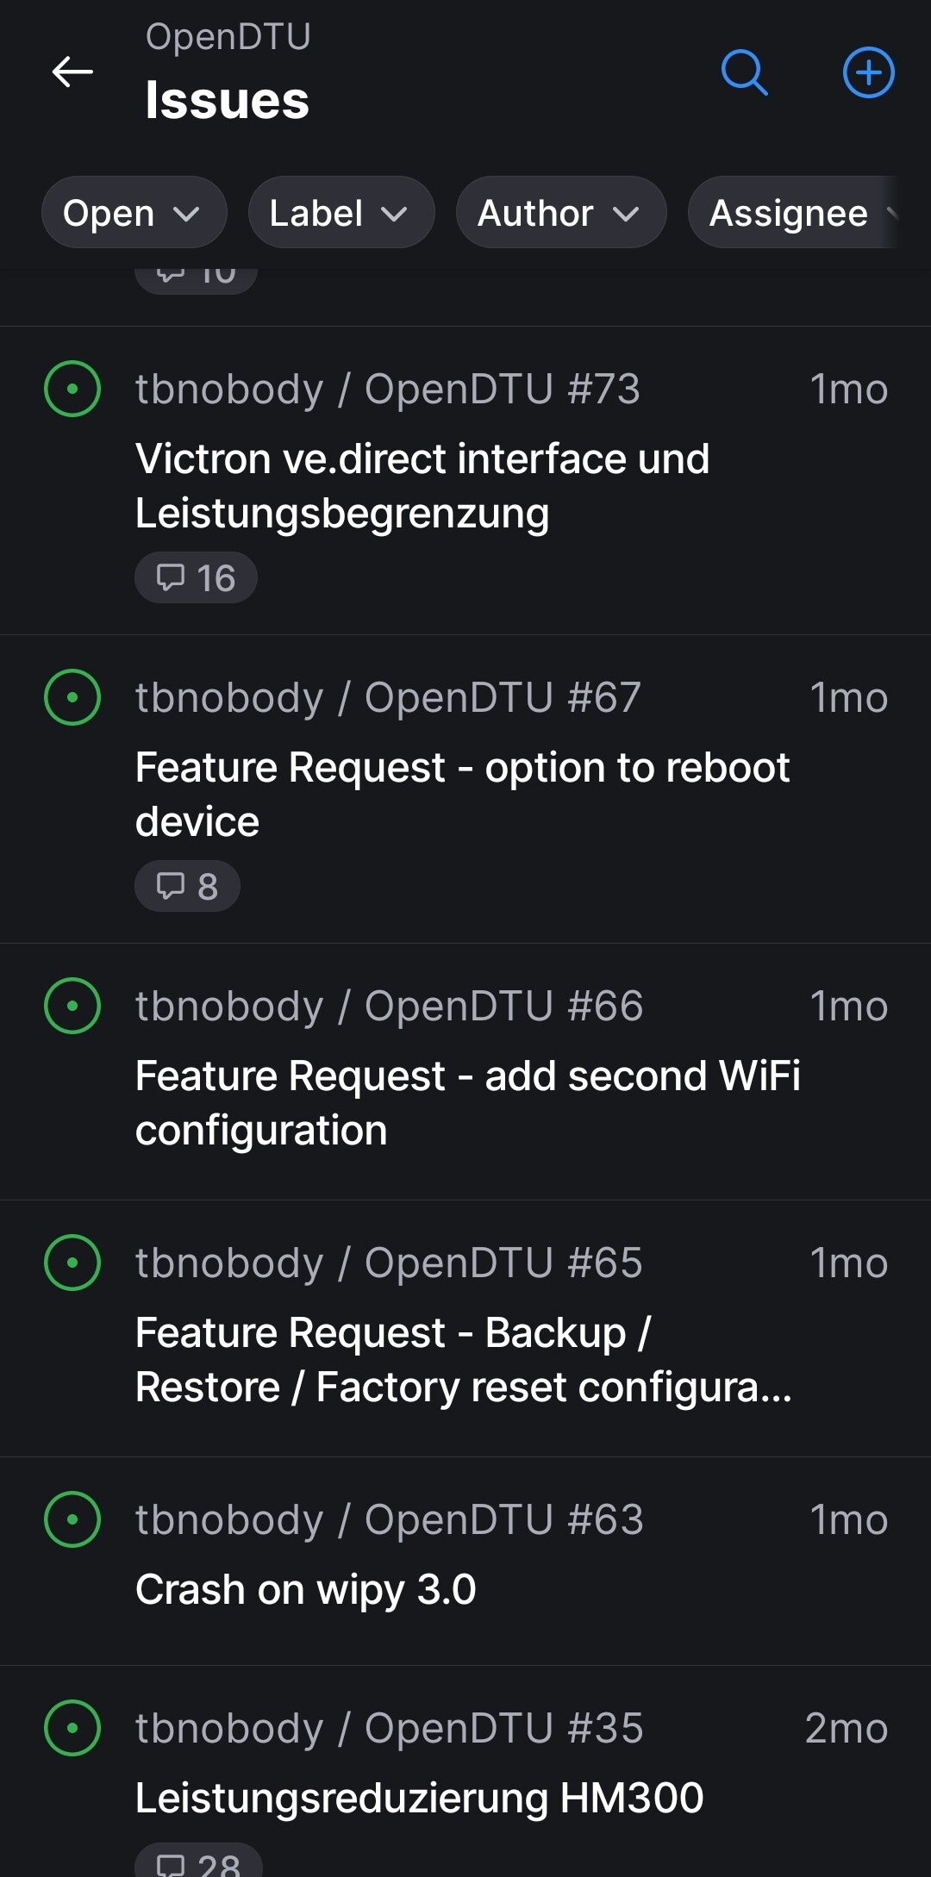Create new issue with plus icon
The width and height of the screenshot is (931, 1877).
pyautogui.click(x=868, y=72)
